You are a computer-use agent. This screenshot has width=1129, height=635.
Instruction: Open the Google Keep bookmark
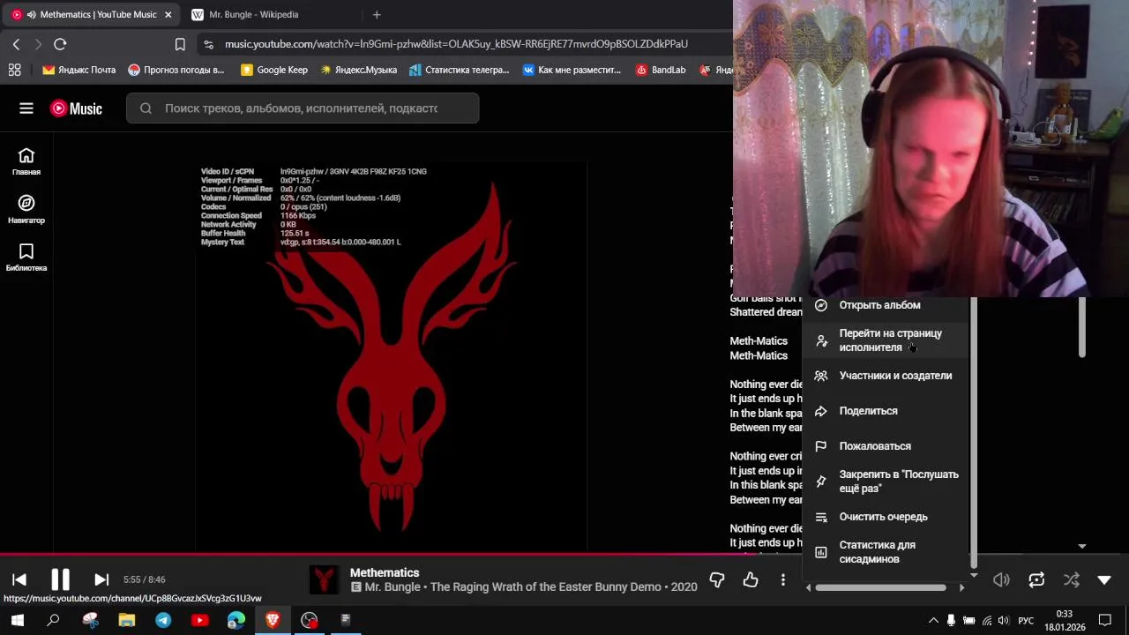274,70
